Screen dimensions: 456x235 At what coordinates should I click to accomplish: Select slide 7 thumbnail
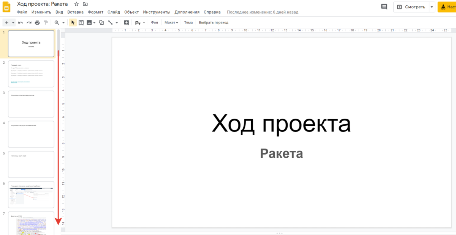pyautogui.click(x=31, y=223)
